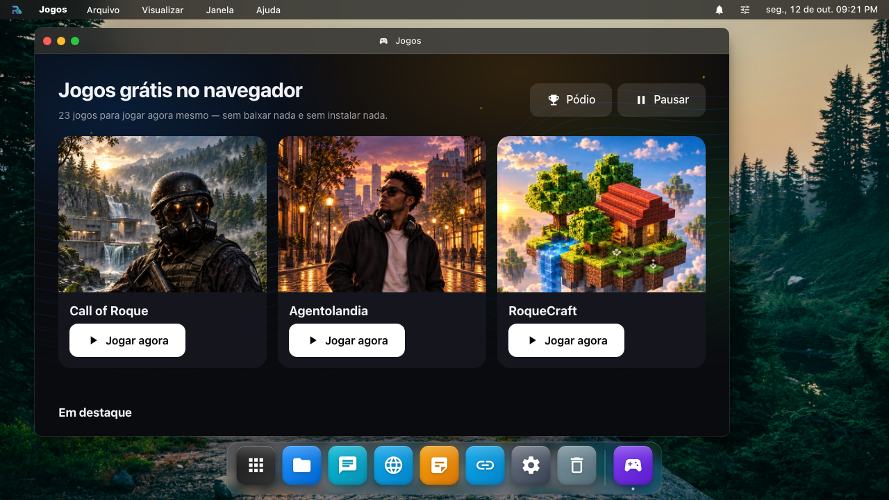
Task: Click the system logo in menu bar
Action: point(17,10)
